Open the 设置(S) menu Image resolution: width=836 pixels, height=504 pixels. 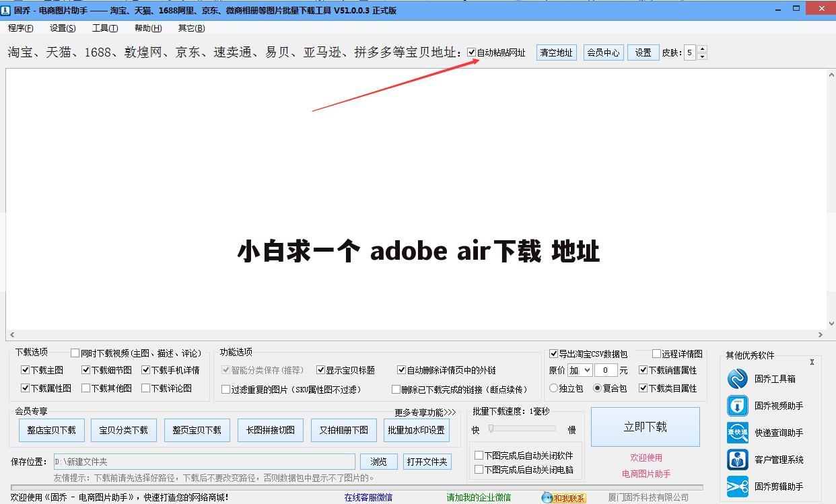coord(63,28)
